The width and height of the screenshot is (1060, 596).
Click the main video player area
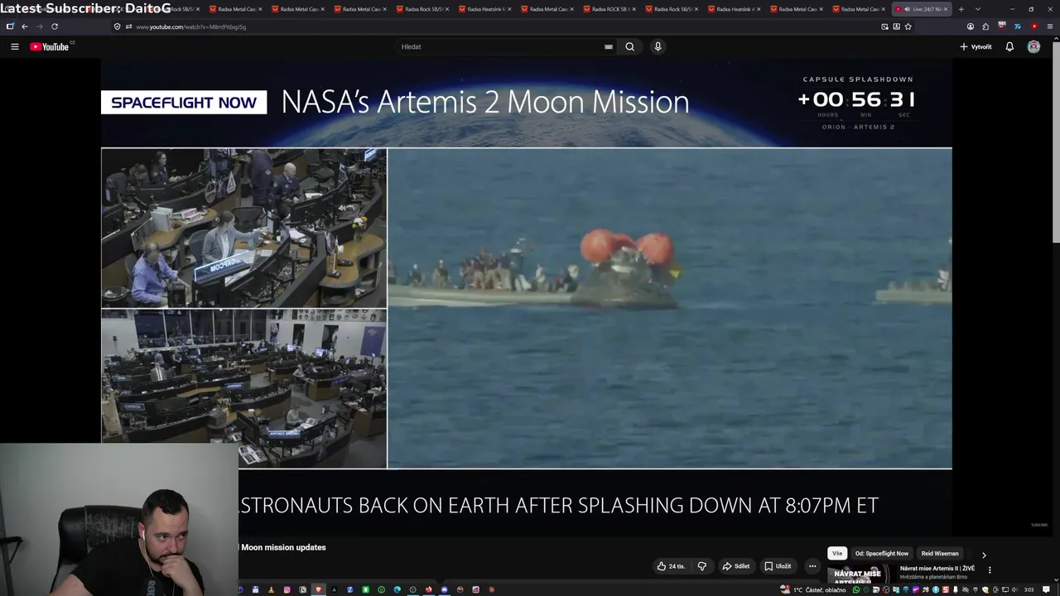(x=527, y=298)
